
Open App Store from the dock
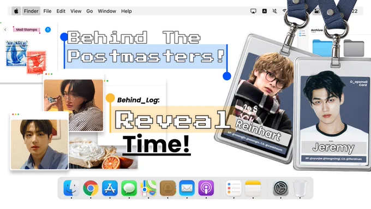tap(110, 188)
